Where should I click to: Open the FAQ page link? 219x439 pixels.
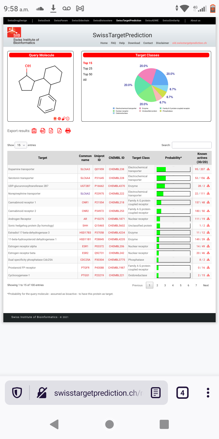(113, 43)
